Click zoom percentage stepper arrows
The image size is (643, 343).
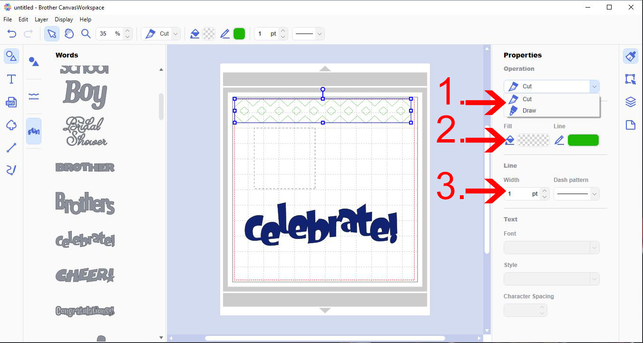pyautogui.click(x=127, y=34)
